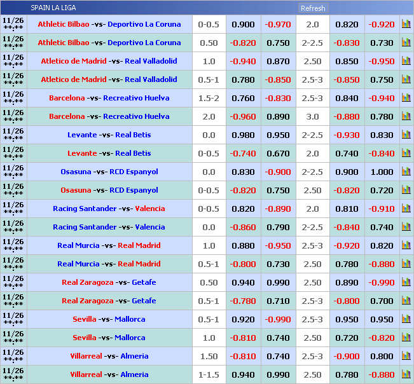Open chart icon for Sevilla 0.5-1 handicap row
Viewport: 414px width, 384px height.
(x=406, y=319)
